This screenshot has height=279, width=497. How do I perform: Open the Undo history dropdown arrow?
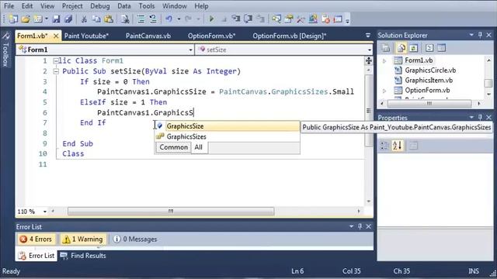(179, 19)
